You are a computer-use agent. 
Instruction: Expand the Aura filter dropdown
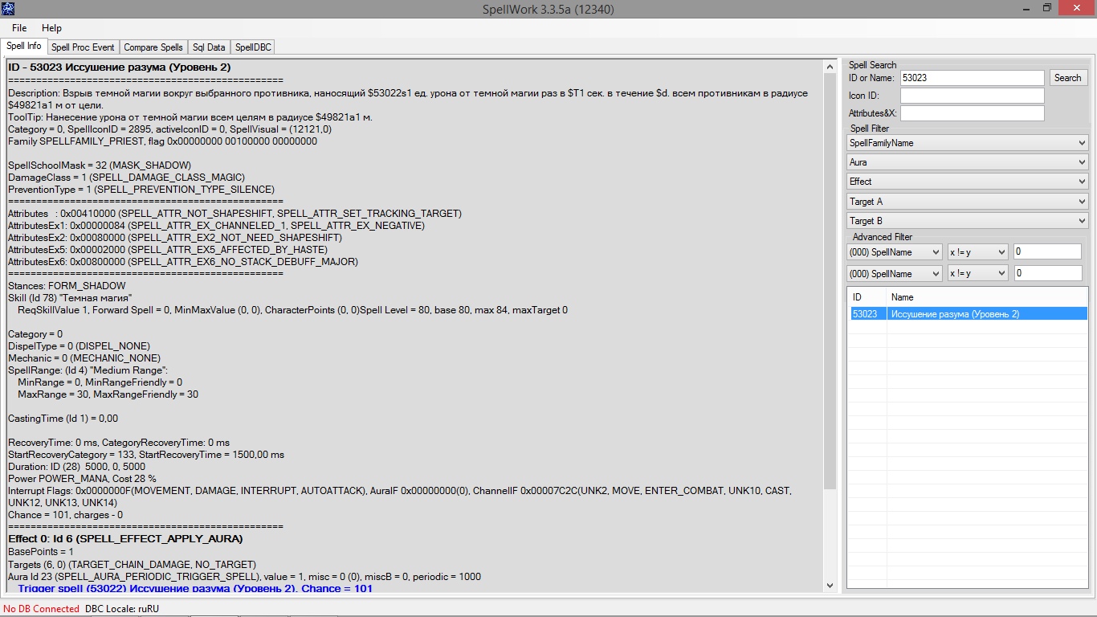[968, 162]
